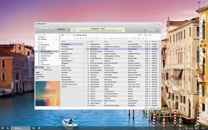Viewport: 208px width, 130px height.
Task: Open the search options magnifier dropdown
Action: [146, 35]
